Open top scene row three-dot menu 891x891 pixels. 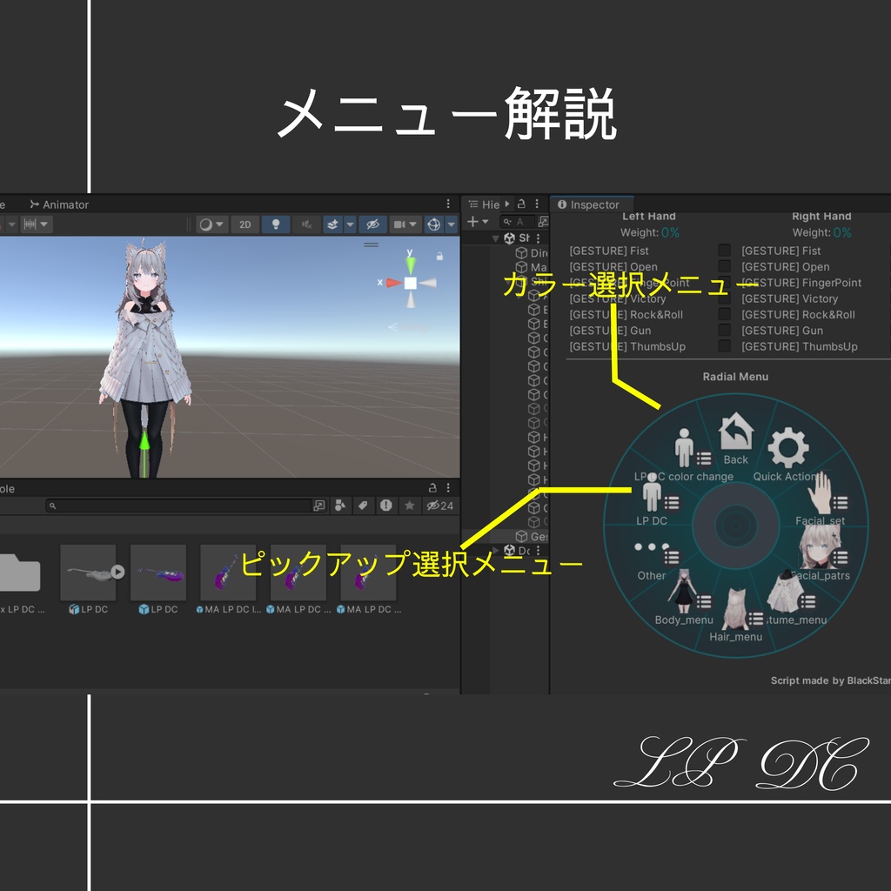(x=538, y=238)
